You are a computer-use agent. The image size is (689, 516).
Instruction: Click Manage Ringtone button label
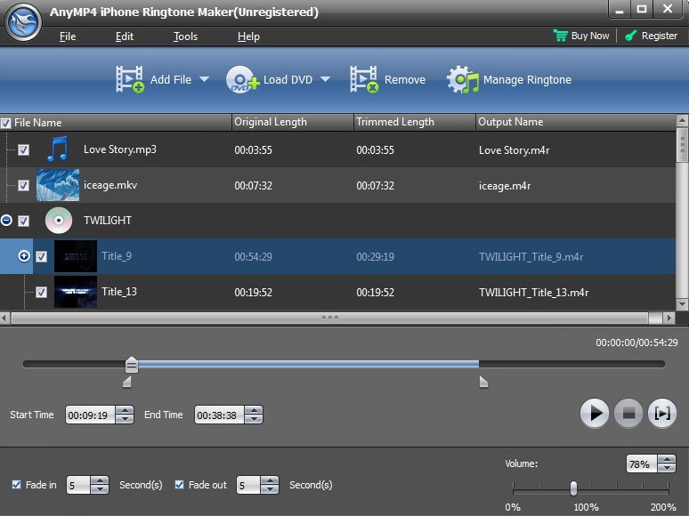[527, 79]
